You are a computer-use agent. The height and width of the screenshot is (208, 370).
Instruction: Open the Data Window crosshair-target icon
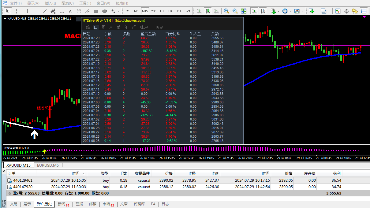pos(346,11)
